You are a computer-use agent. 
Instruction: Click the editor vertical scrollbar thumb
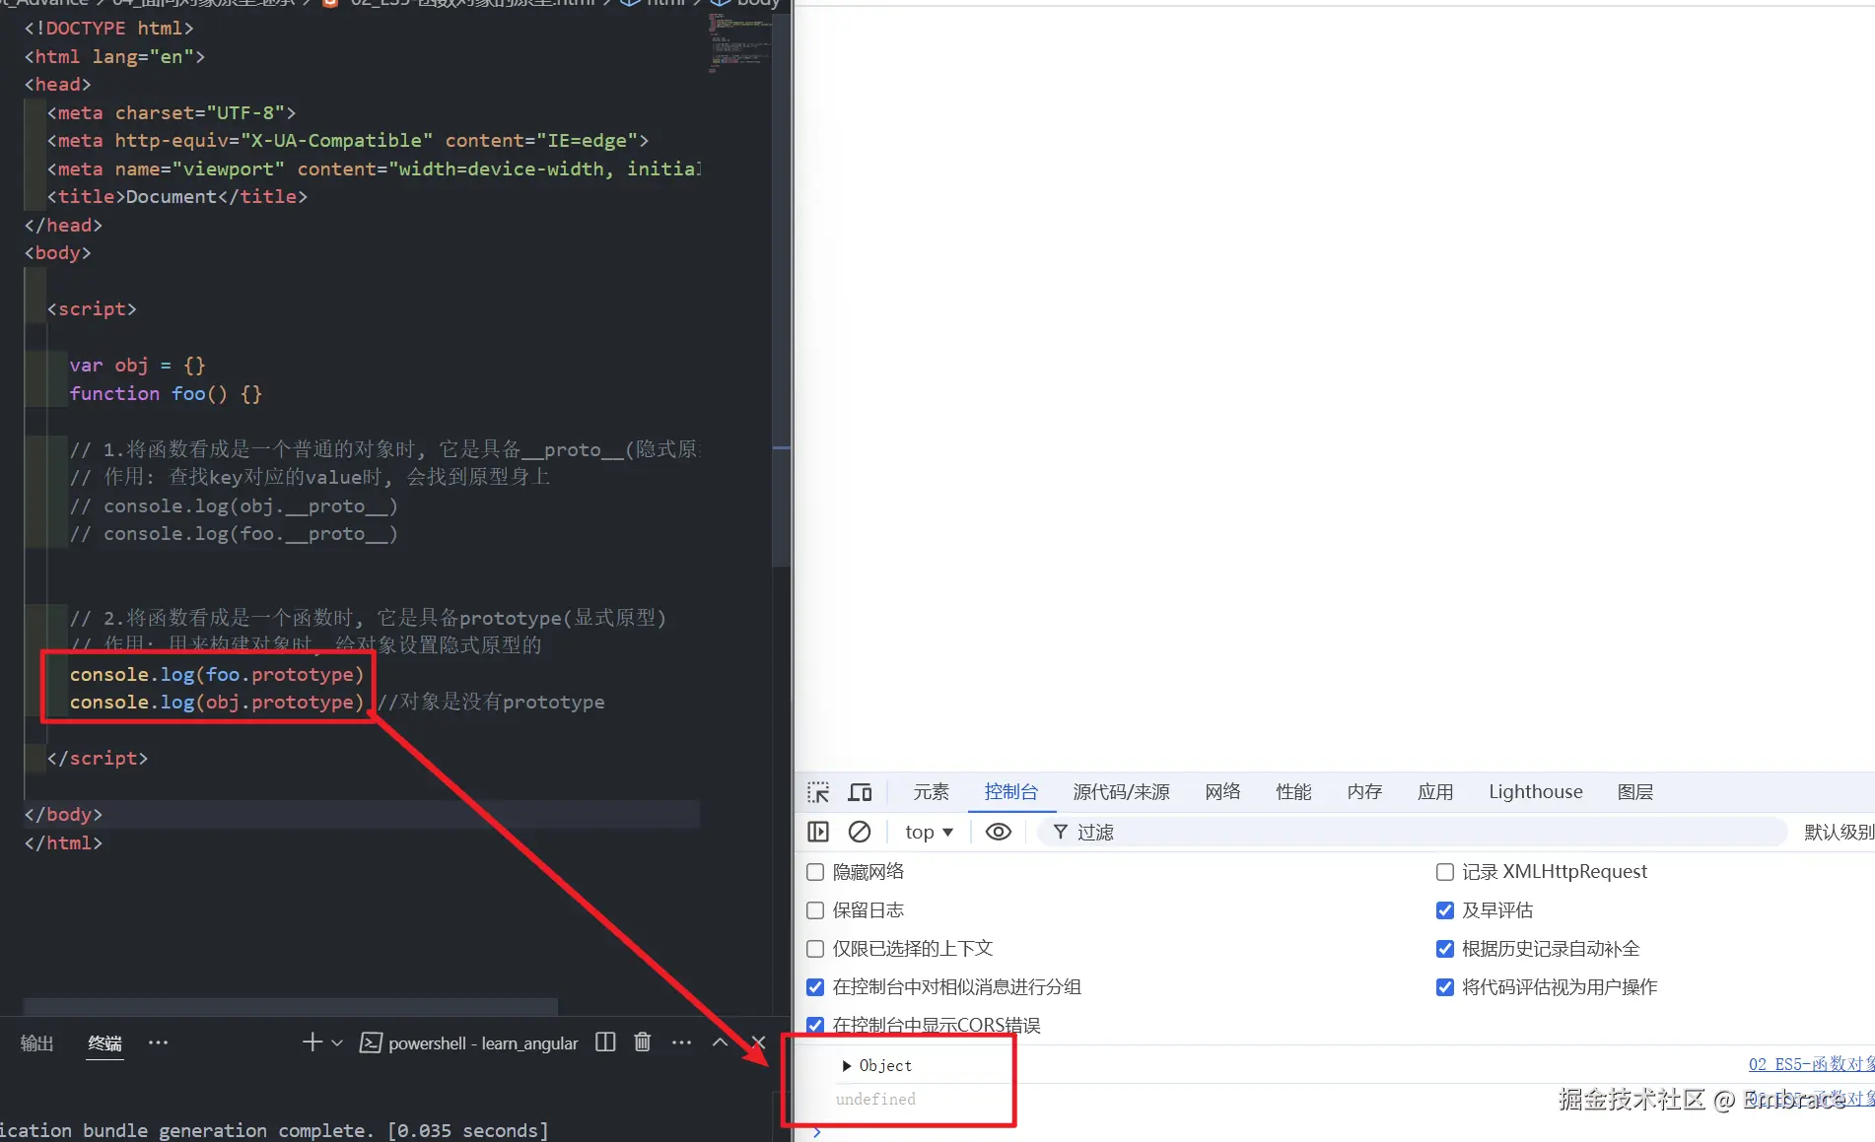(x=781, y=291)
